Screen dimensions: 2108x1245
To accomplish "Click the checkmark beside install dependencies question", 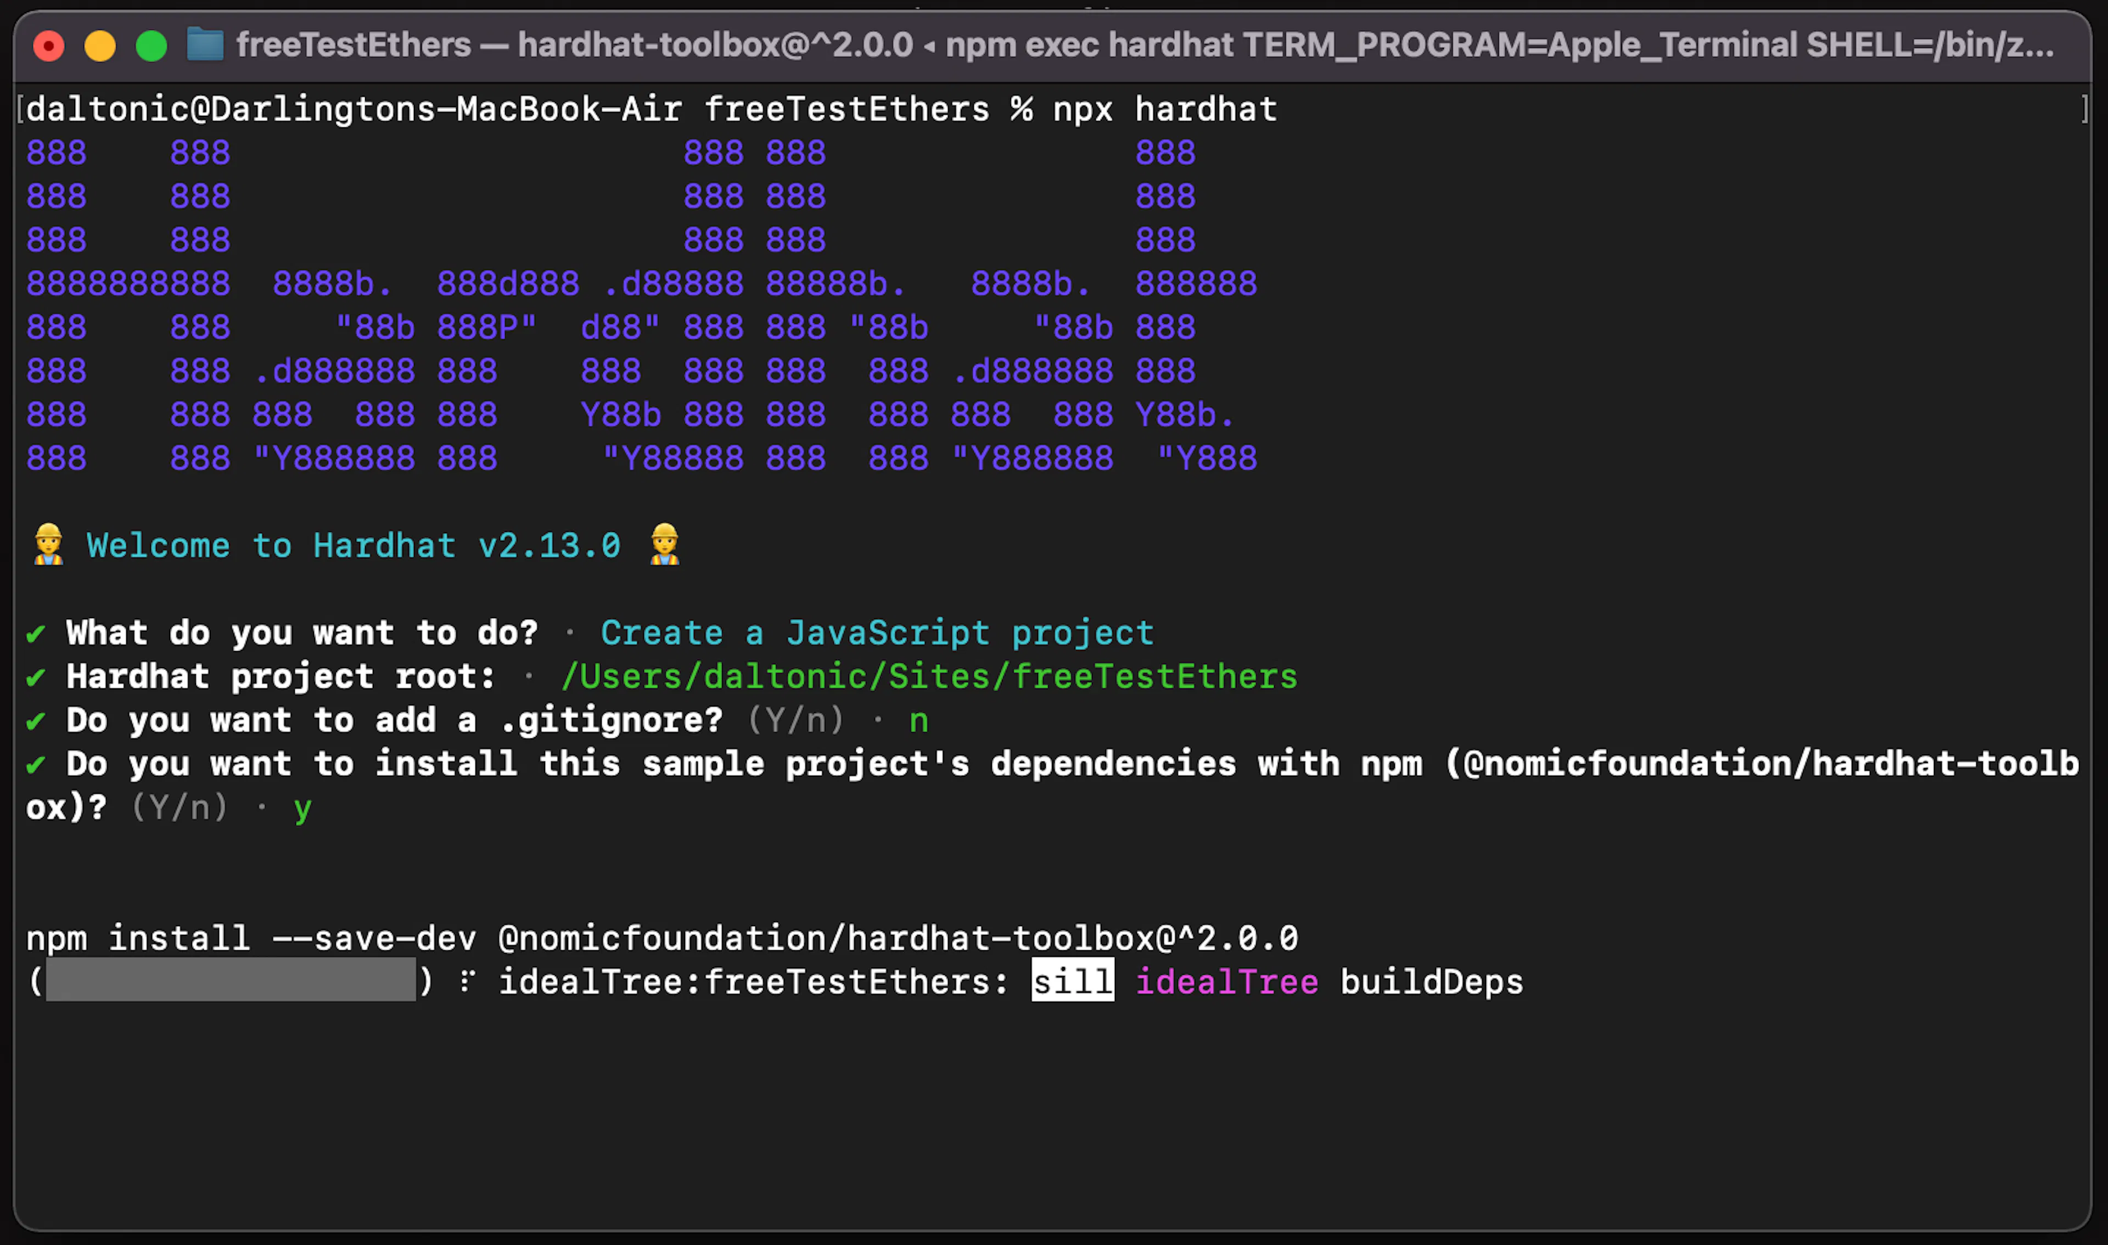I will click(35, 764).
